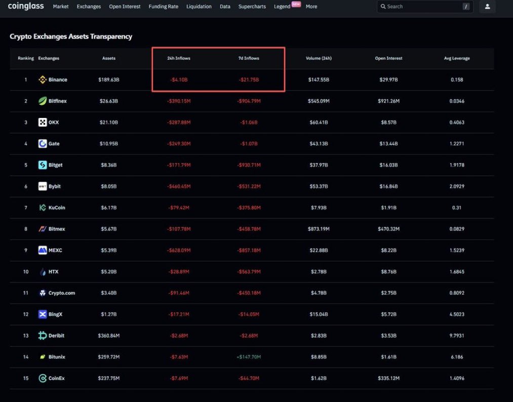Sort by 24h Inflows column
The height and width of the screenshot is (402, 513).
click(x=179, y=58)
